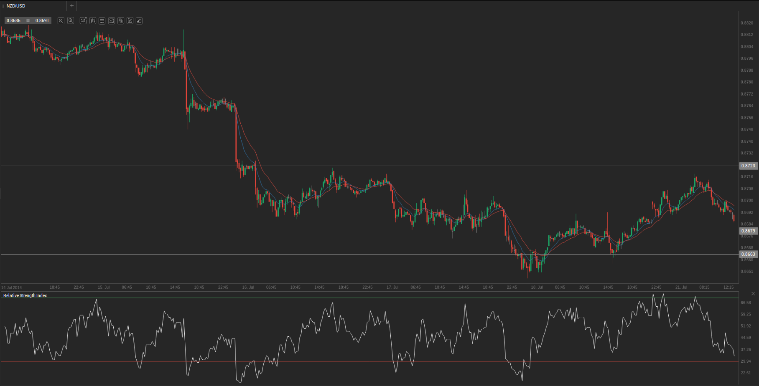Switch to the NZD/USD chart tab
This screenshot has height=386, width=759.
[16, 6]
